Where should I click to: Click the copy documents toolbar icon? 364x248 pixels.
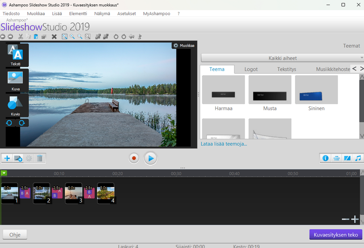coord(28,36)
